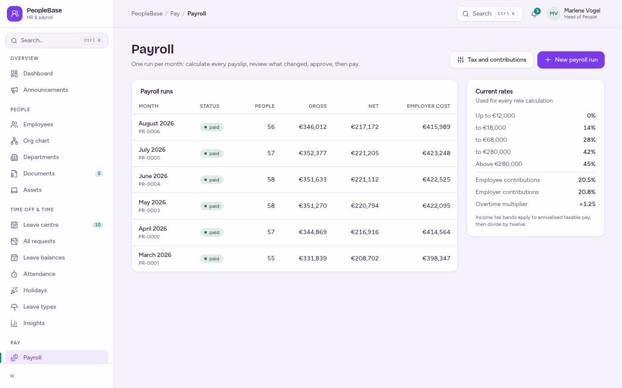The width and height of the screenshot is (622, 388).
Task: Click the Leave centre calendar icon
Action: 14,225
